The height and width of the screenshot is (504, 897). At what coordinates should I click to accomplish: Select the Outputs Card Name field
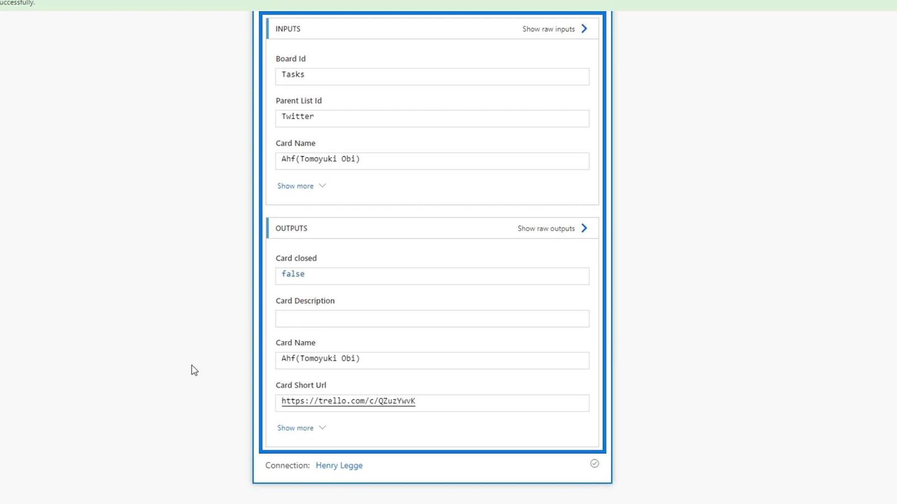(x=432, y=361)
